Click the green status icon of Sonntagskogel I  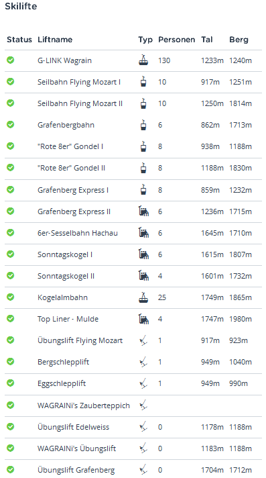pyautogui.click(x=10, y=254)
